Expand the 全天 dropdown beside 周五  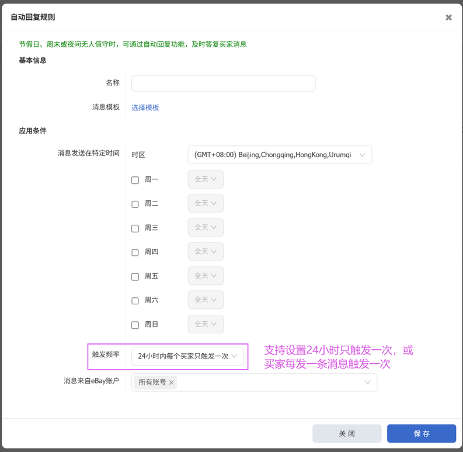206,276
